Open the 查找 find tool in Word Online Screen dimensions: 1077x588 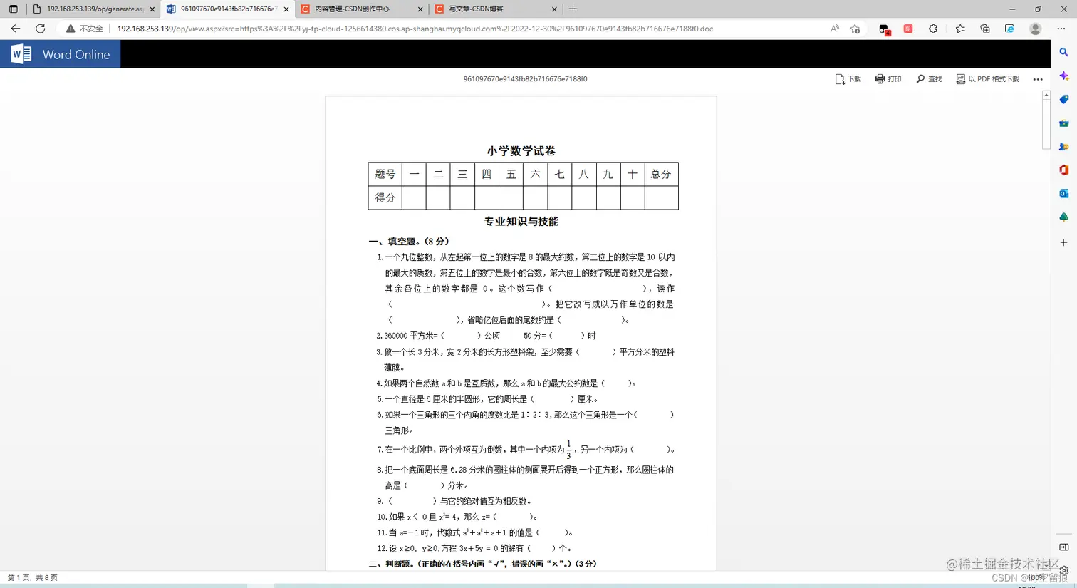tap(929, 78)
